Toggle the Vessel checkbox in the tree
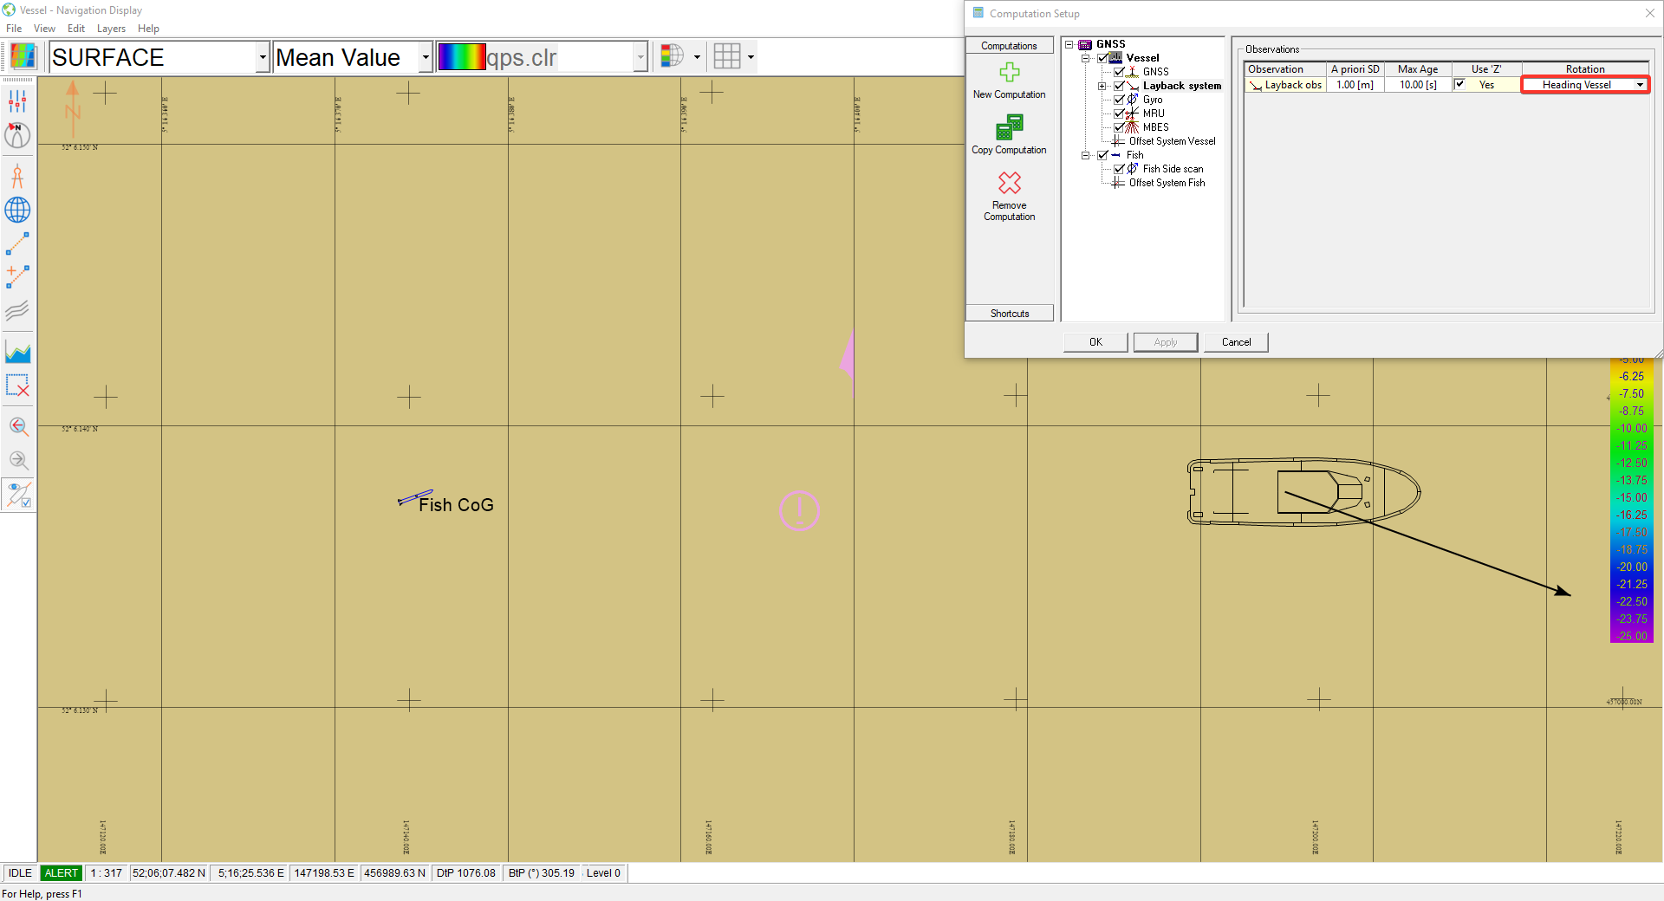1664x901 pixels. point(1102,58)
